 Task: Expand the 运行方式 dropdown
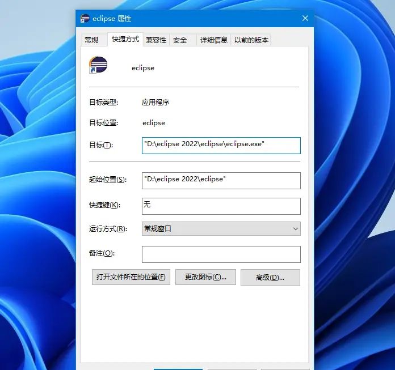(221, 229)
